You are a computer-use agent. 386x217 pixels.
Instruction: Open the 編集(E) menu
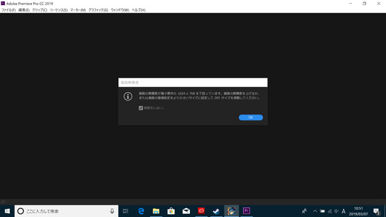(24, 10)
